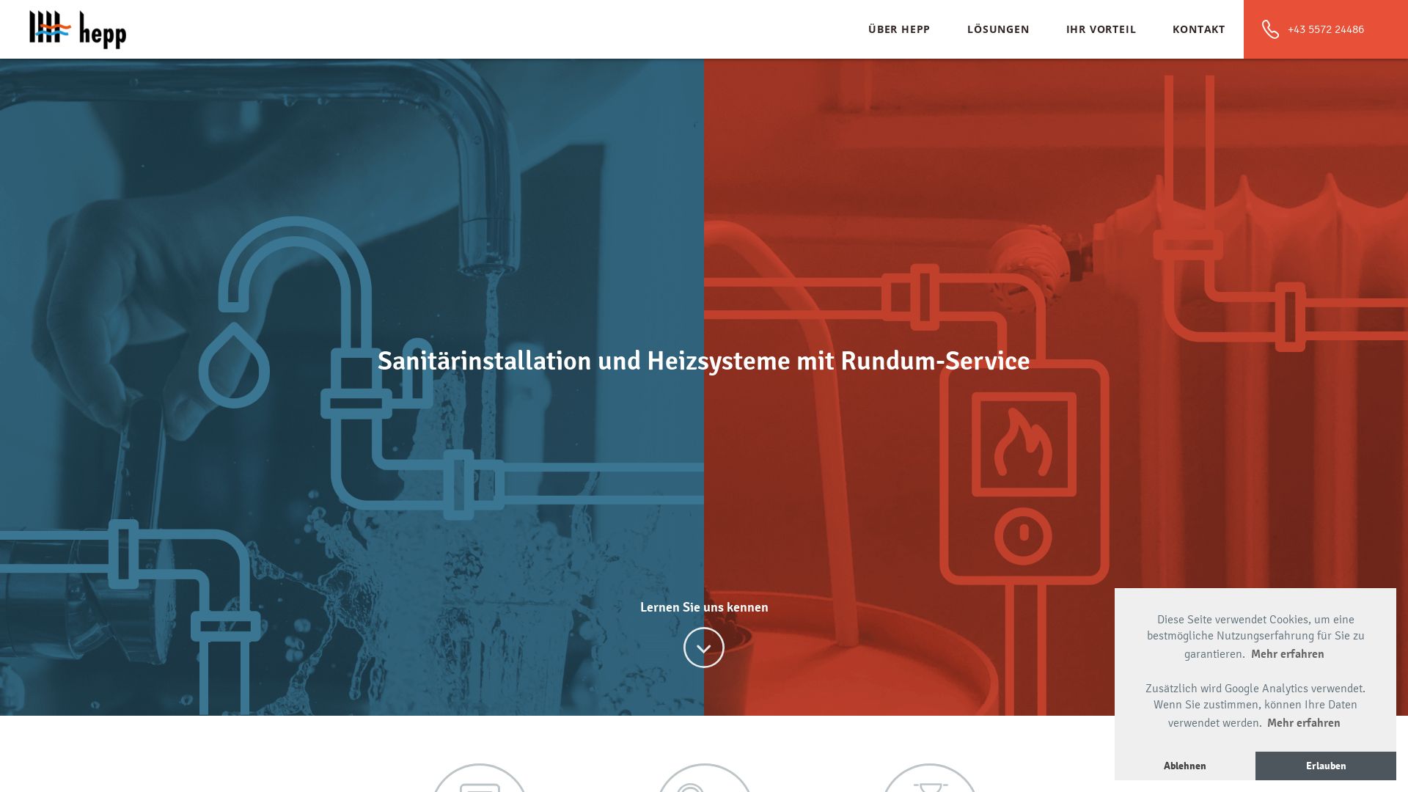Accept cookies with the Erlauben button
The width and height of the screenshot is (1408, 792).
coord(1326,766)
